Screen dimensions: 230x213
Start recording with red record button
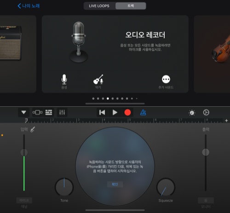point(127,112)
